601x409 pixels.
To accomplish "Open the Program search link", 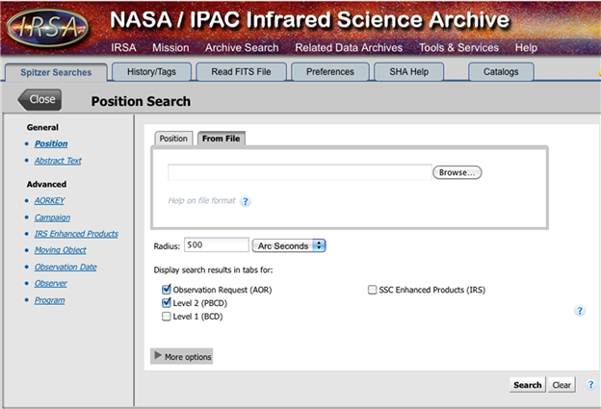I will [49, 300].
